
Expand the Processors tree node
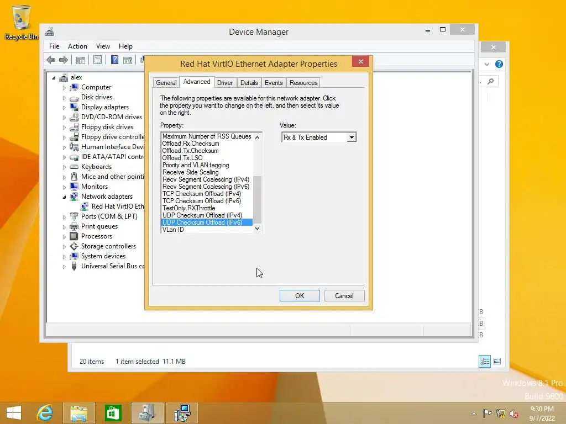[64, 237]
